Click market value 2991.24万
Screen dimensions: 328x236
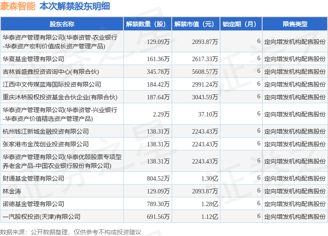(x=205, y=84)
